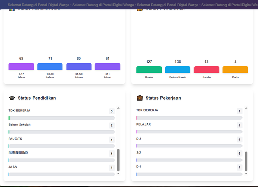Click the 51+ tahun label

pos(108,76)
